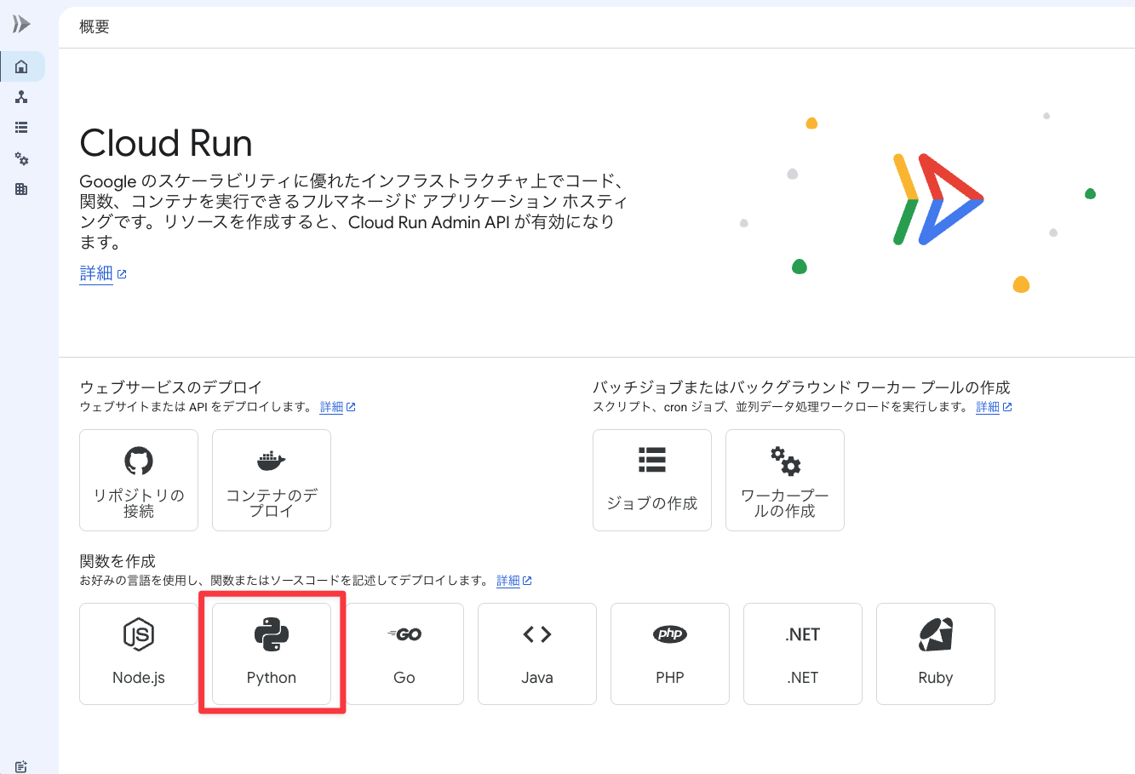Click the Node.js hexagon icon
Image resolution: width=1135 pixels, height=774 pixels.
pyautogui.click(x=139, y=634)
